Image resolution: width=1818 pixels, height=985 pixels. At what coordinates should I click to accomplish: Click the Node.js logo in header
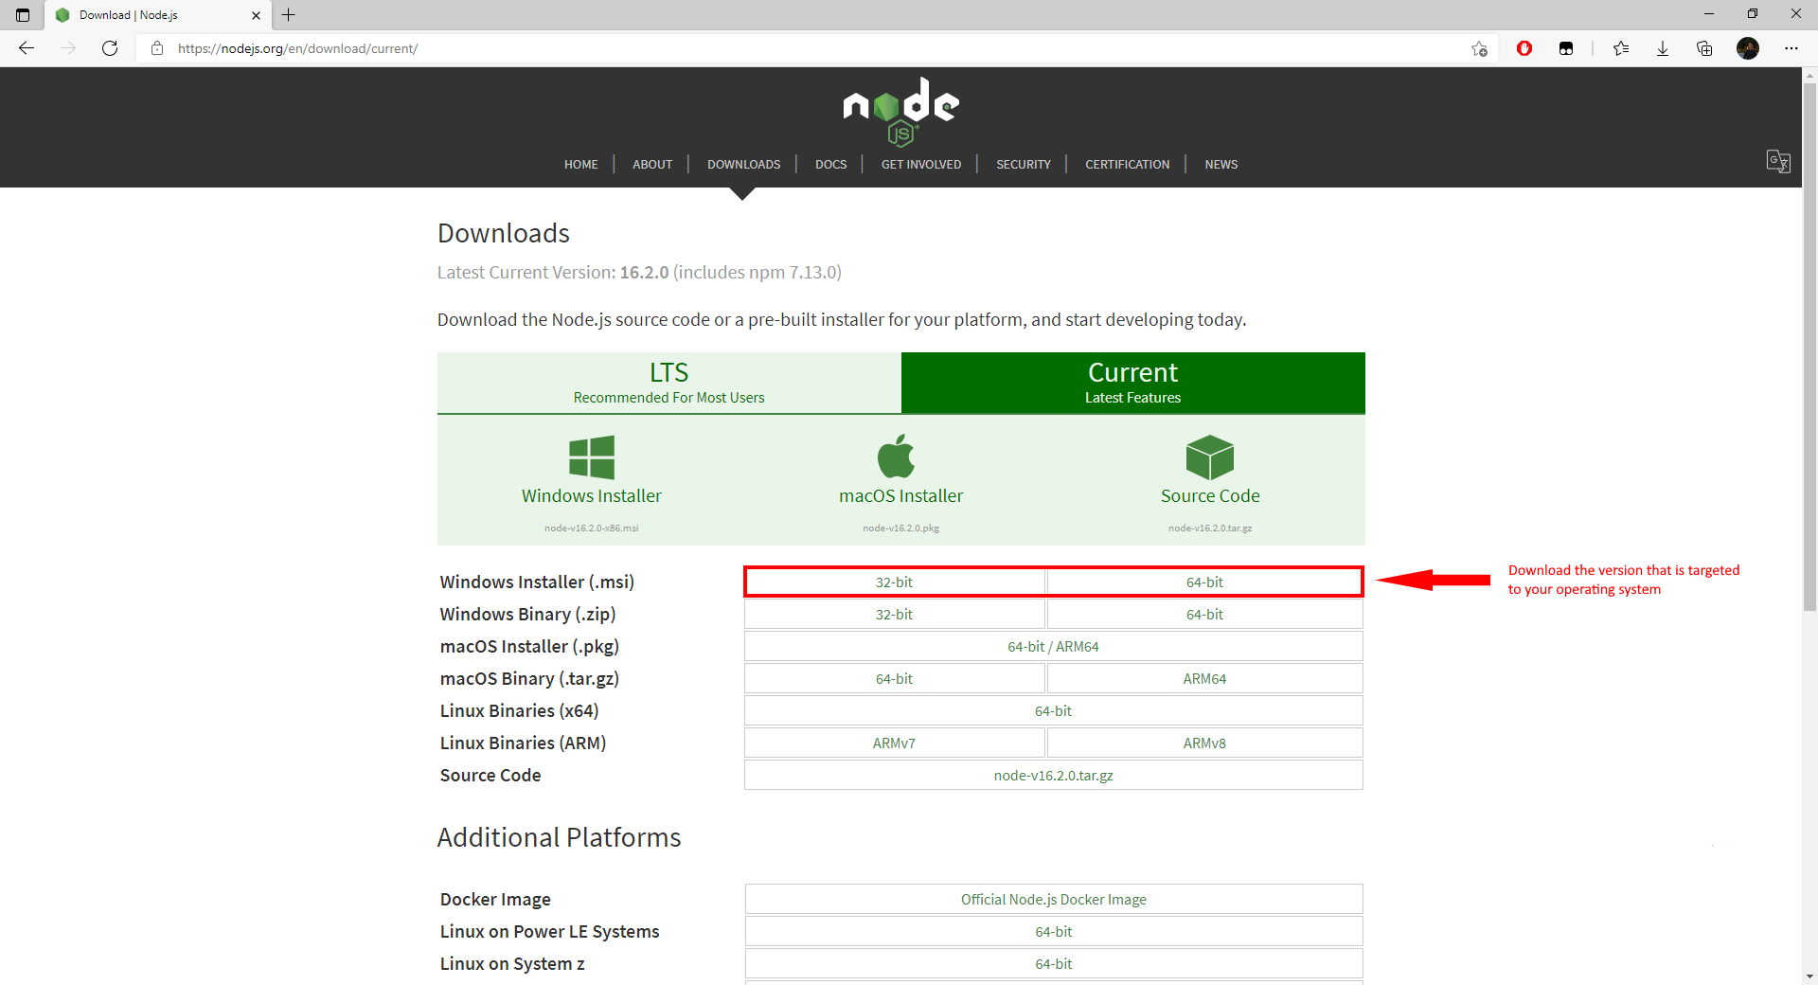click(x=900, y=112)
